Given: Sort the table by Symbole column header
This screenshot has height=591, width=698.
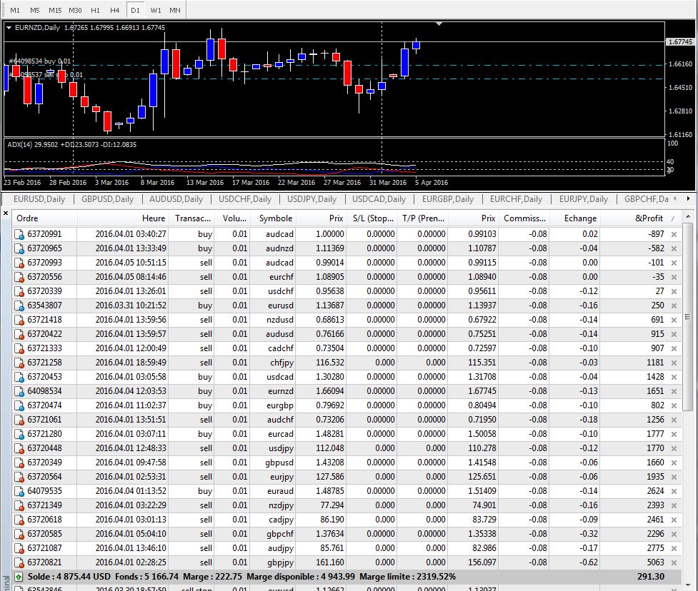Looking at the screenshot, I should tap(275, 218).
